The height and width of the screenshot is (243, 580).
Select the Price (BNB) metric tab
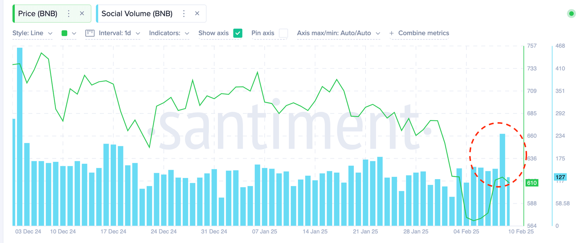[x=38, y=13]
